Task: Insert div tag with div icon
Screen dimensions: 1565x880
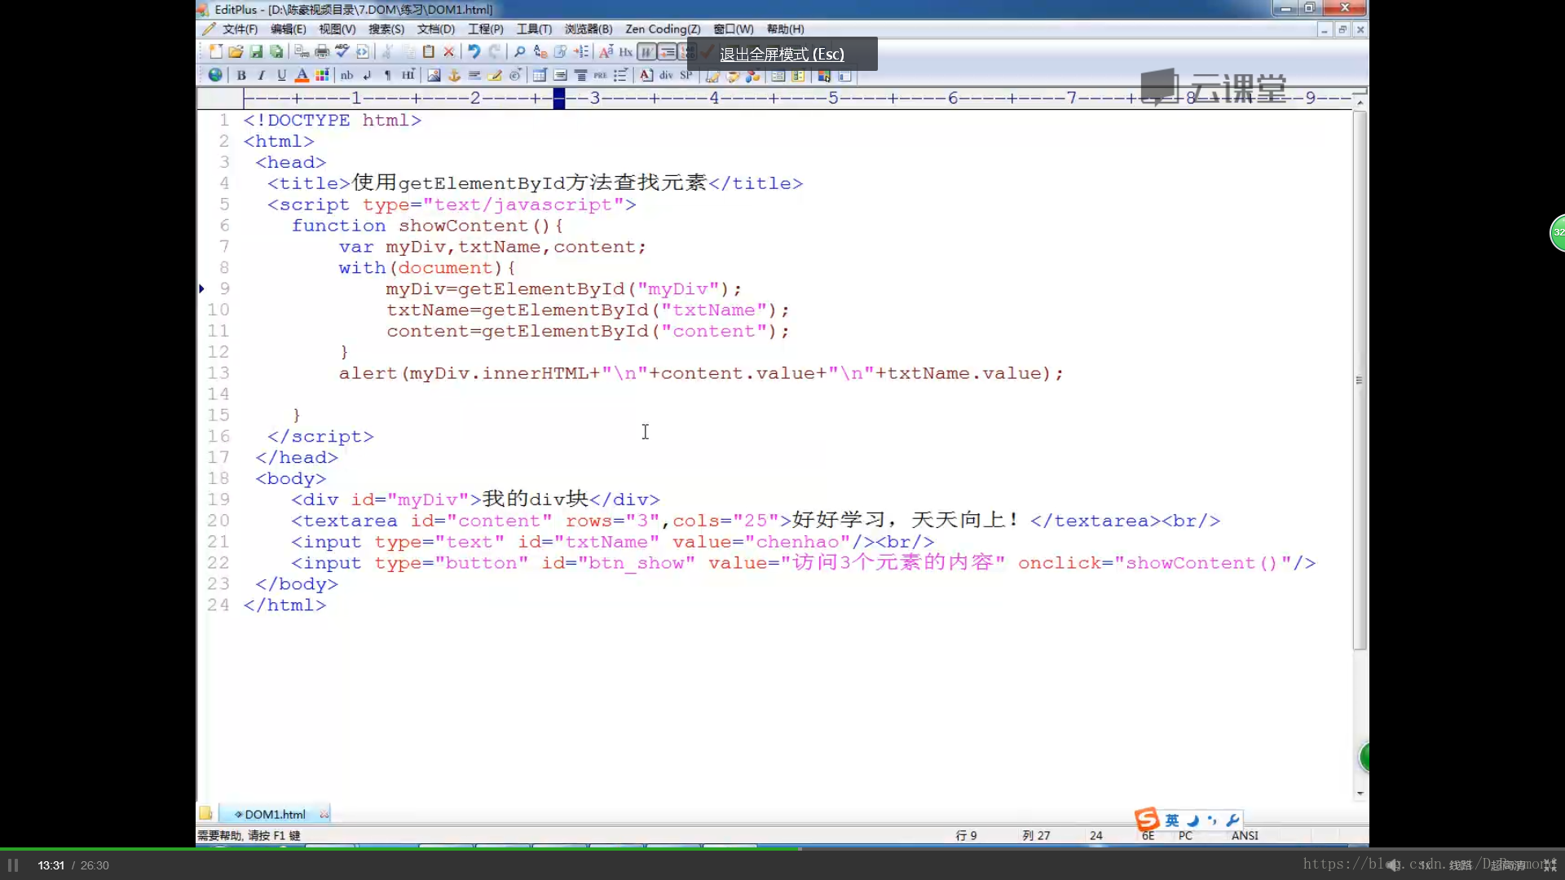Action: pos(666,75)
